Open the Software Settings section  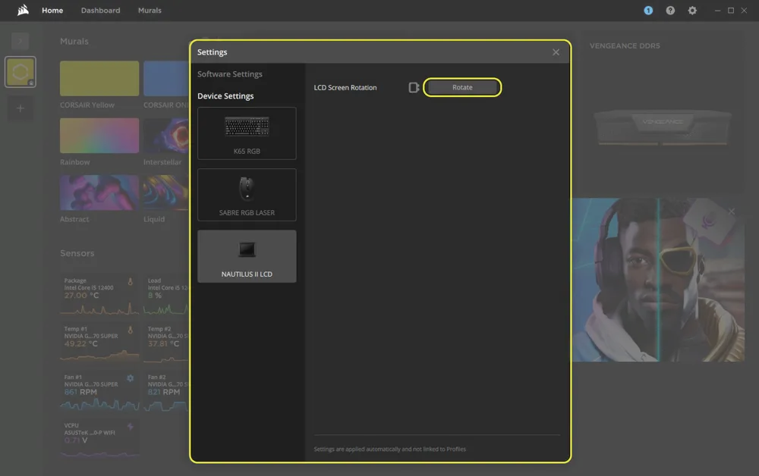pos(229,74)
